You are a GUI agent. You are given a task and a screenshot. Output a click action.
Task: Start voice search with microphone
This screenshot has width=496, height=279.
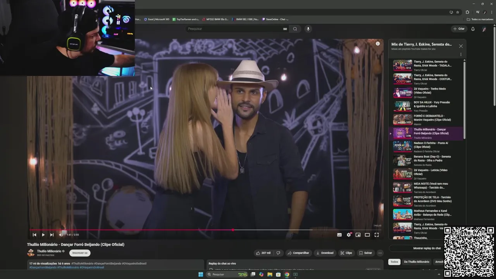[308, 29]
